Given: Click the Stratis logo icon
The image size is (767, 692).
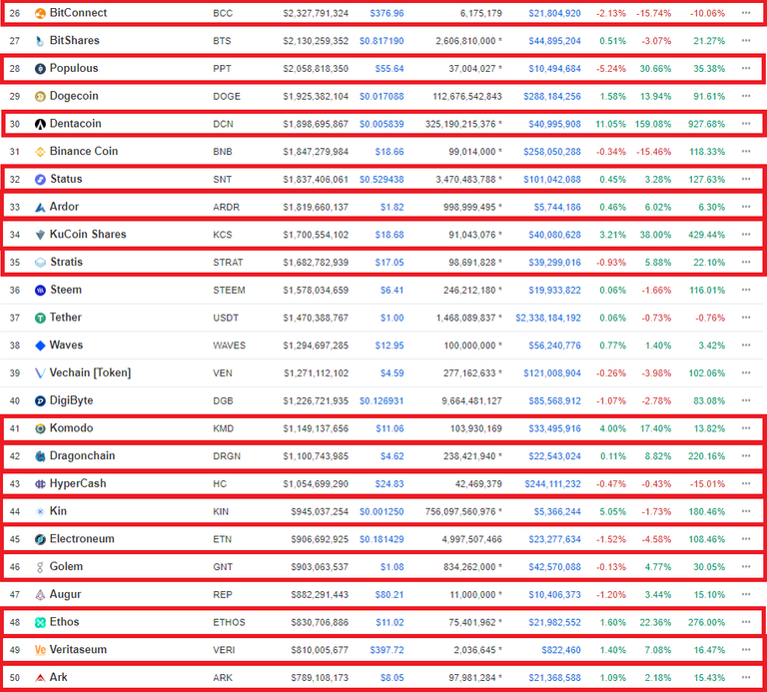Looking at the screenshot, I should (x=40, y=263).
